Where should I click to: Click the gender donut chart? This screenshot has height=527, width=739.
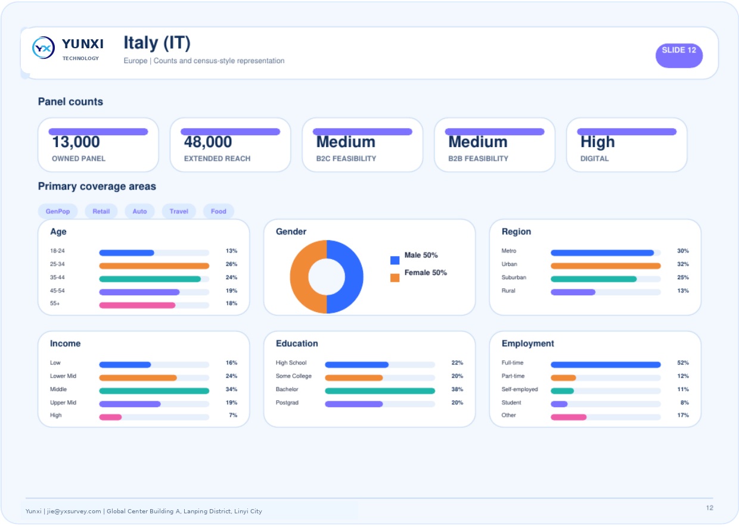327,277
